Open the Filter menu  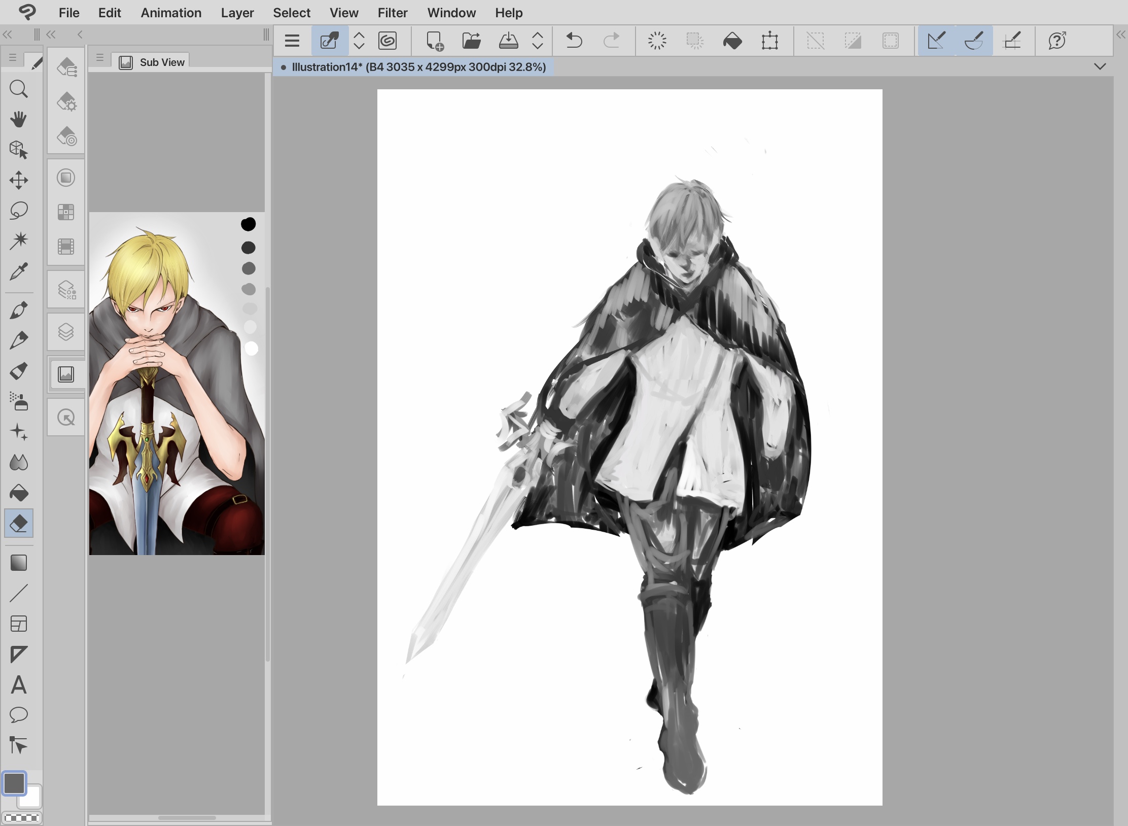393,13
